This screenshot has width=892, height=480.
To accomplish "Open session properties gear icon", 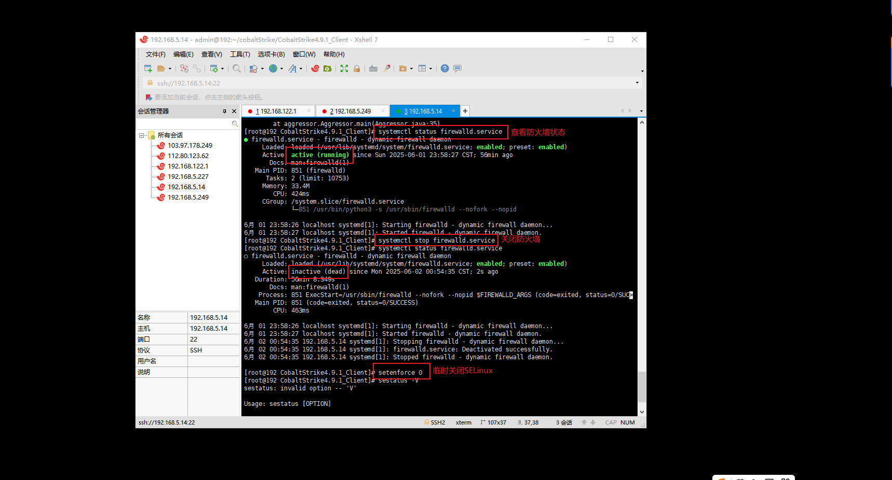I will click(213, 68).
